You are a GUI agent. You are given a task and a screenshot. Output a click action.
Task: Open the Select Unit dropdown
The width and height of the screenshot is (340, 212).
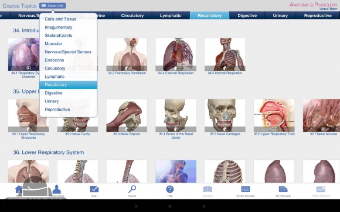click(53, 6)
